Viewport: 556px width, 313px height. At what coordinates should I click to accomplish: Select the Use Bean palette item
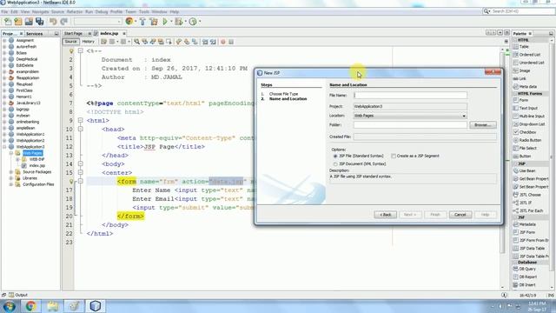point(524,170)
